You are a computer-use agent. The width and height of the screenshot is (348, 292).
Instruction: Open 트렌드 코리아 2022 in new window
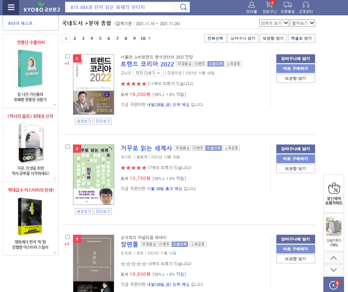(84, 121)
